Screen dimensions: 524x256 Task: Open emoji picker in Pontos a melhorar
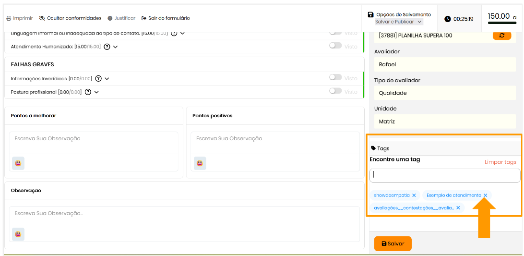tap(18, 163)
